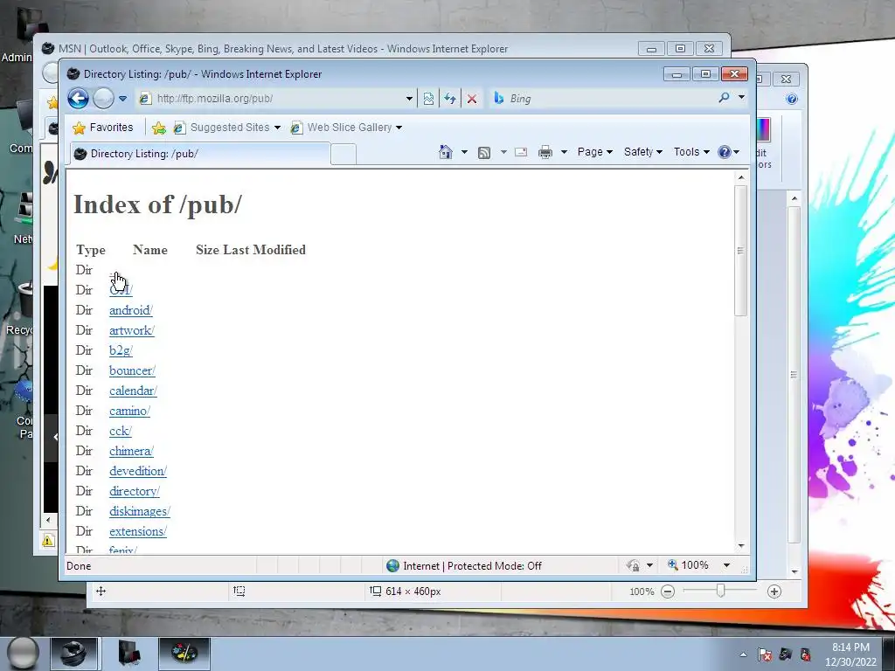Image resolution: width=895 pixels, height=671 pixels.
Task: Click Paint's zoom slider handle
Action: [x=720, y=591]
